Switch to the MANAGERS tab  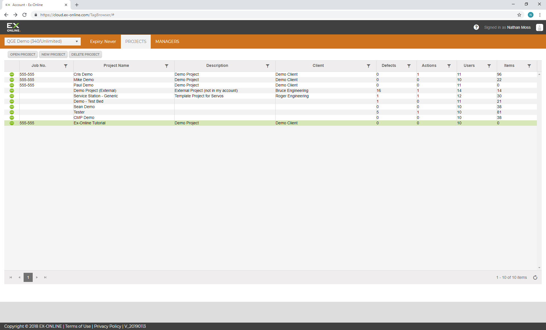(x=167, y=42)
